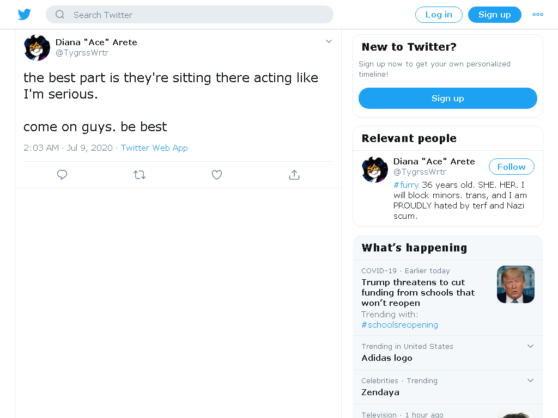Open the three-dot more options menu
The width and height of the screenshot is (558, 418).
pos(537,15)
